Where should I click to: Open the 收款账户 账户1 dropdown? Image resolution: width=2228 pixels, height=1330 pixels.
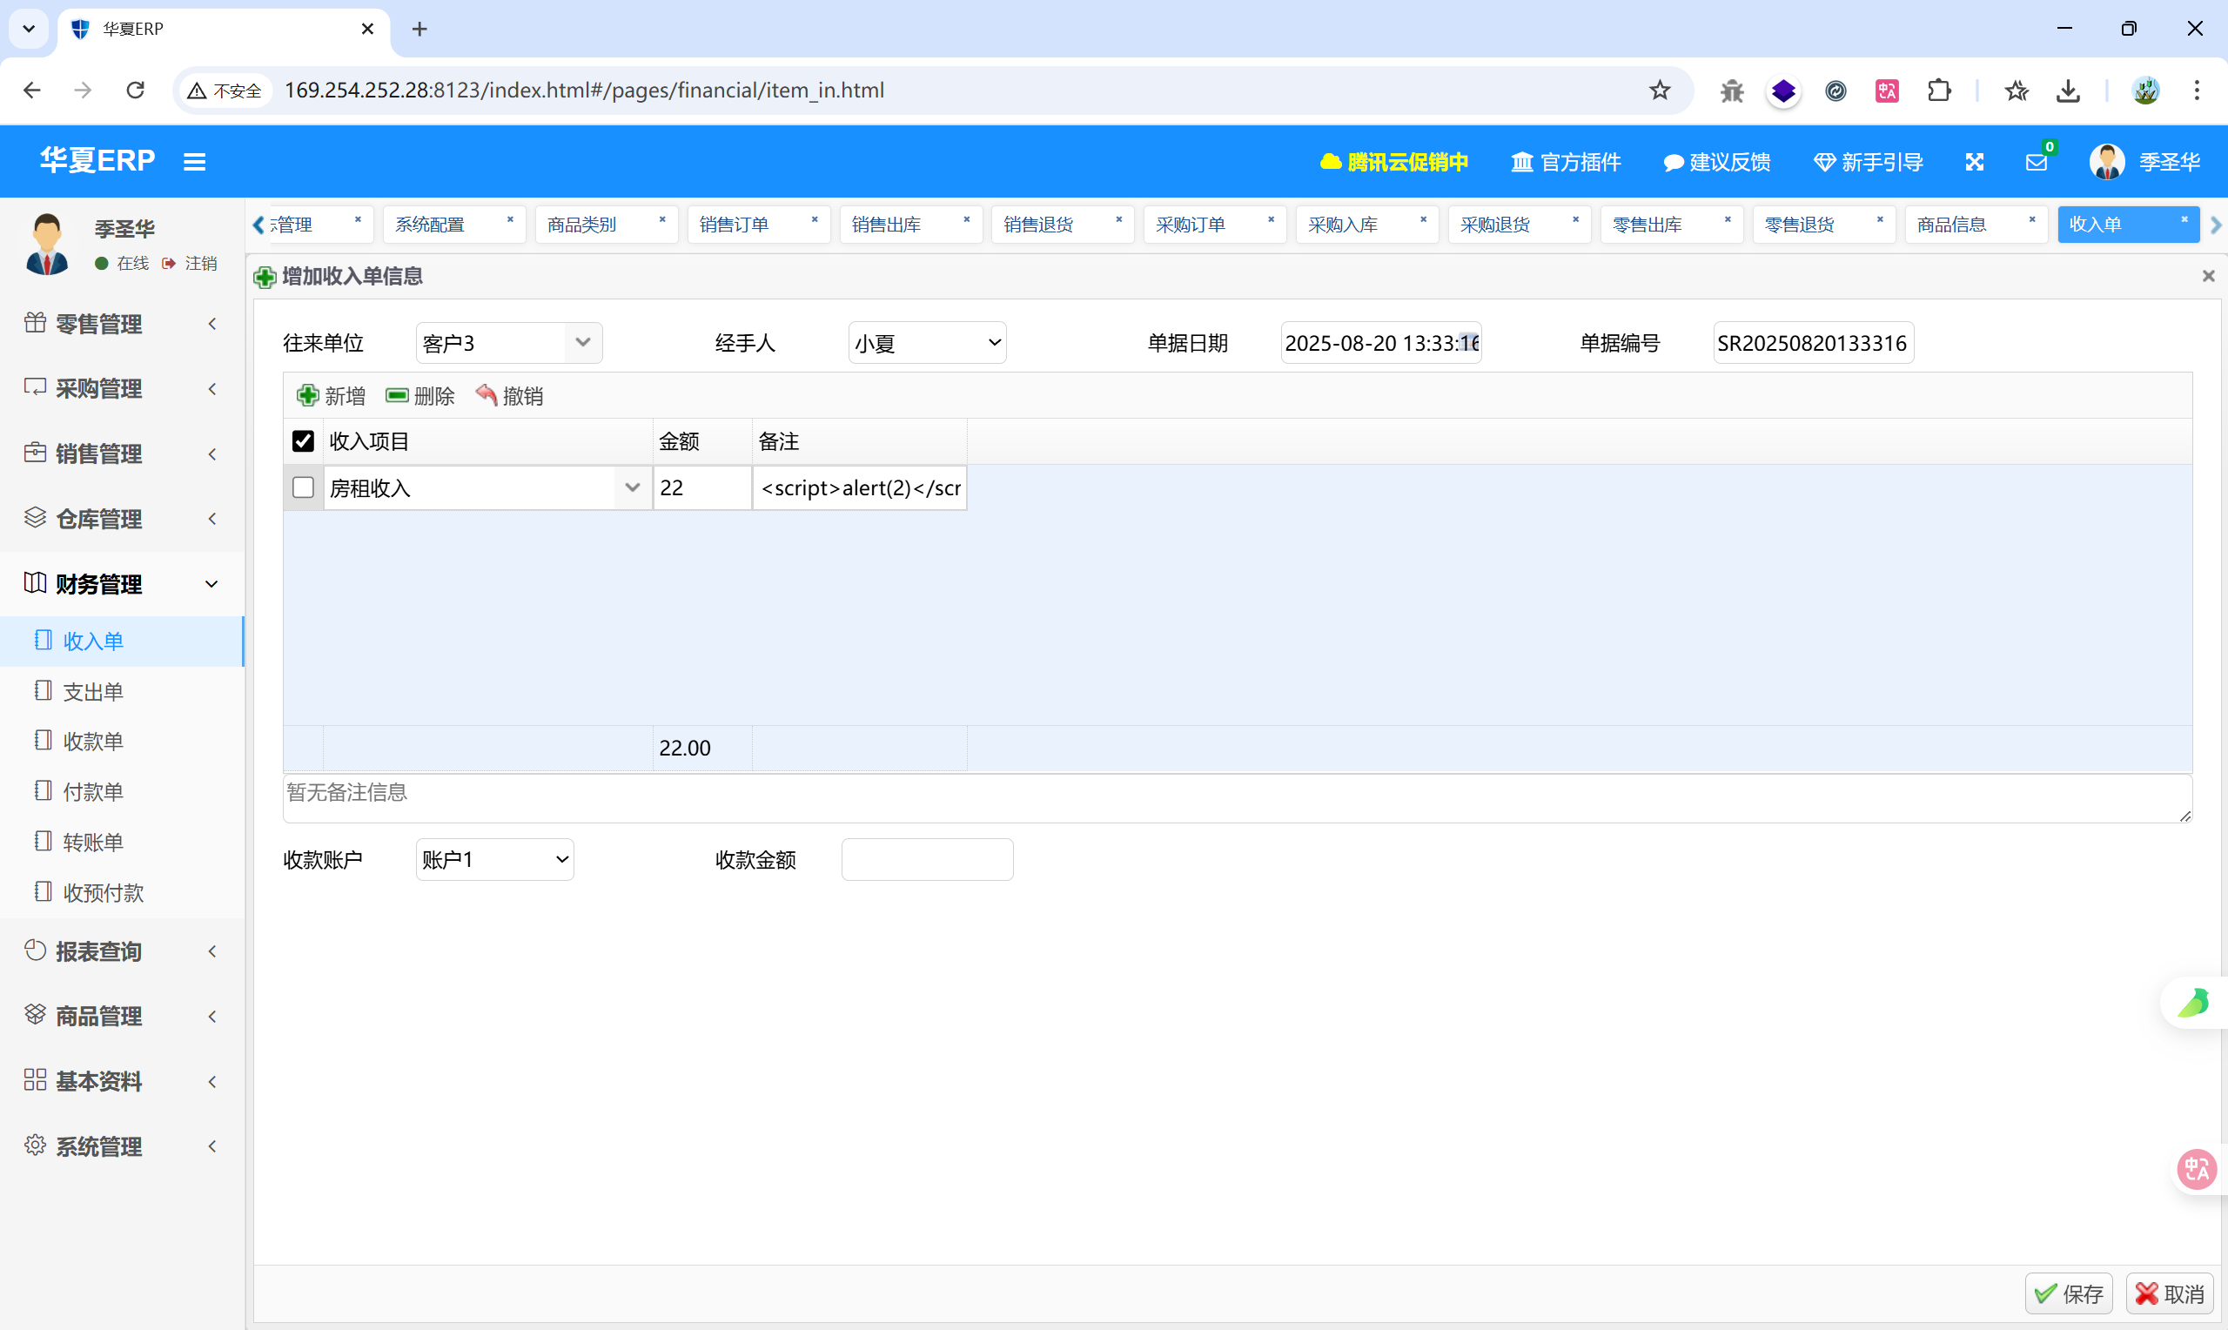(494, 859)
